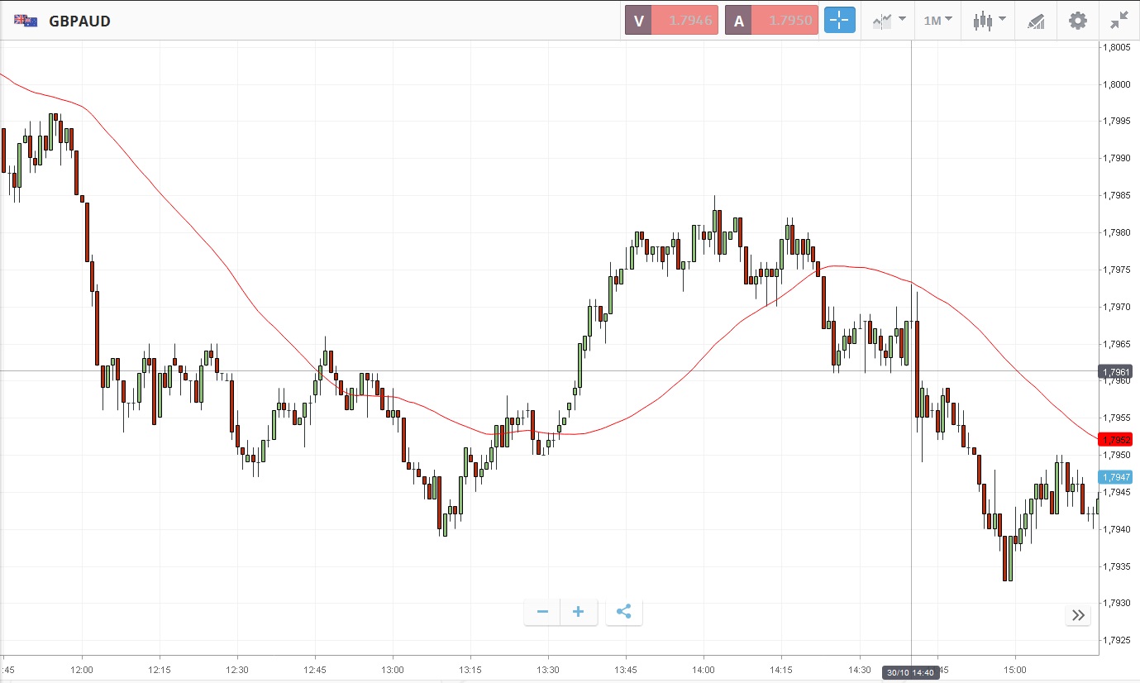
Task: Open the indicators dropdown menu
Action: coord(889,21)
